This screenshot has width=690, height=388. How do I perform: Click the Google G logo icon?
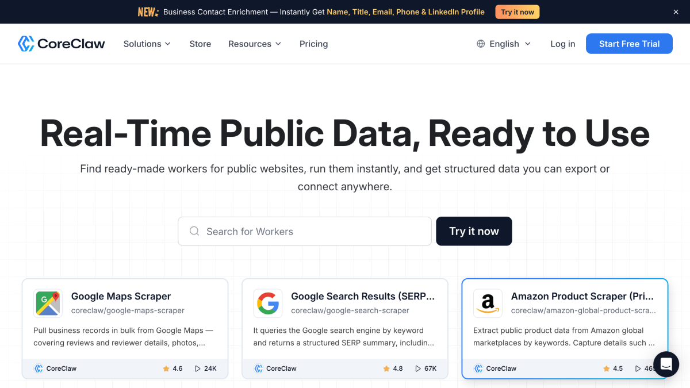tap(268, 304)
